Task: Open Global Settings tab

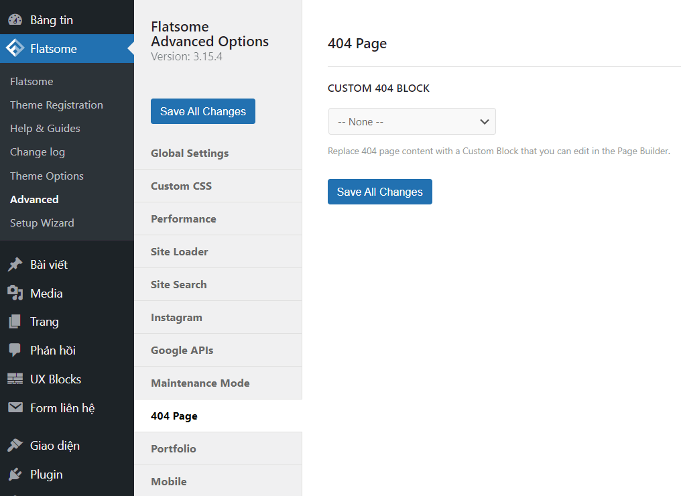Action: (x=218, y=153)
